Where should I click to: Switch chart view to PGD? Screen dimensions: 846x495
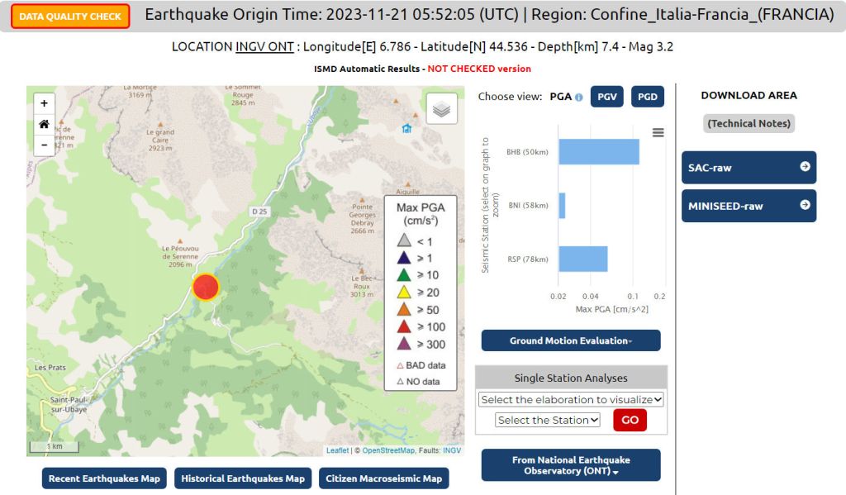coord(648,97)
